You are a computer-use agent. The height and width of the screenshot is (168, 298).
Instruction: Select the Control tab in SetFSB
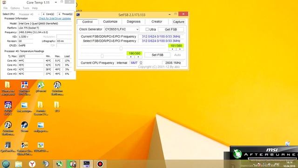click(88, 22)
